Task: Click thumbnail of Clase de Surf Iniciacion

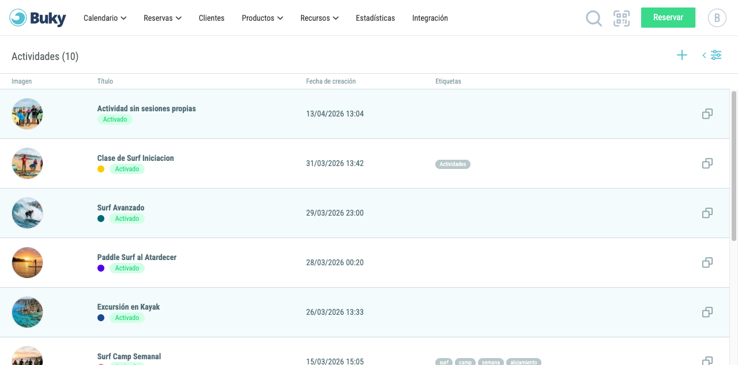Action: 27,163
